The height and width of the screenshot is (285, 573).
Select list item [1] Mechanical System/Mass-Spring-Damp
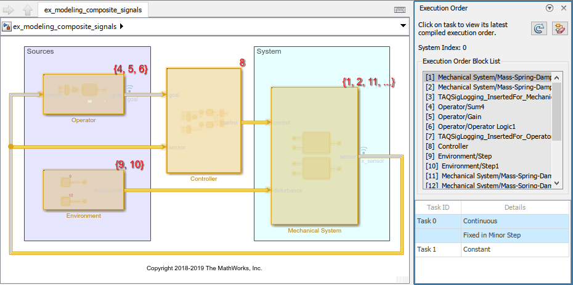(x=488, y=77)
